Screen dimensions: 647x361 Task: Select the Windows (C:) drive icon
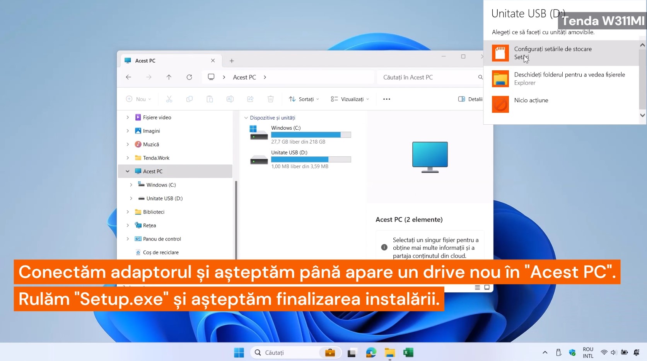259,133
